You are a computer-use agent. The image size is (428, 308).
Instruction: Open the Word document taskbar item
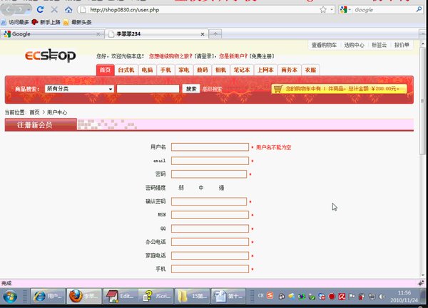(x=228, y=297)
